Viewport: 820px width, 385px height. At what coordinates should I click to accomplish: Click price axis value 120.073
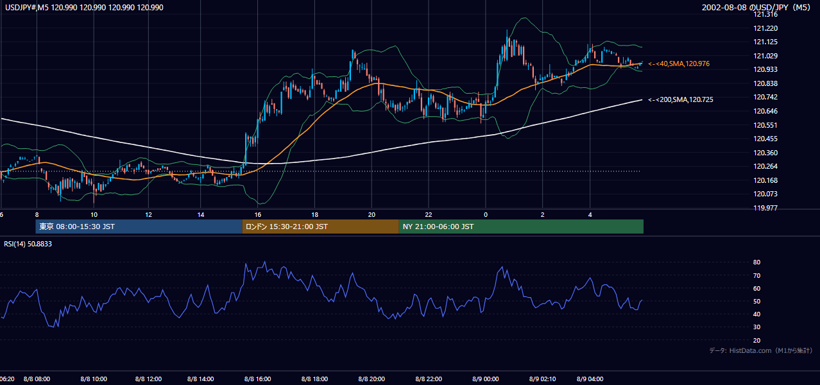point(765,194)
